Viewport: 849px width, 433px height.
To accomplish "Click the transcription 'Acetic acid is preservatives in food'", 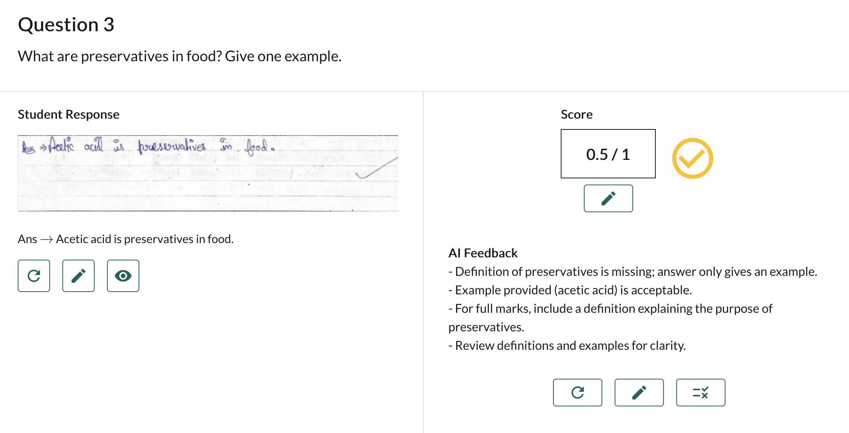I will pyautogui.click(x=125, y=238).
